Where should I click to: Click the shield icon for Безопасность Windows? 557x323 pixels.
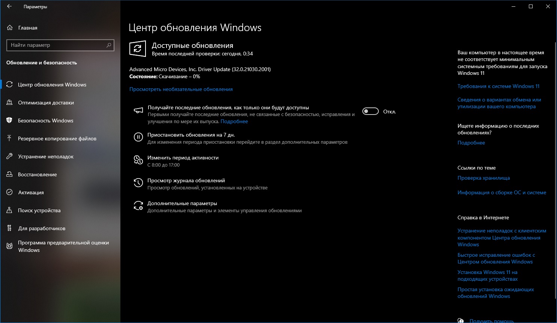[10, 121]
